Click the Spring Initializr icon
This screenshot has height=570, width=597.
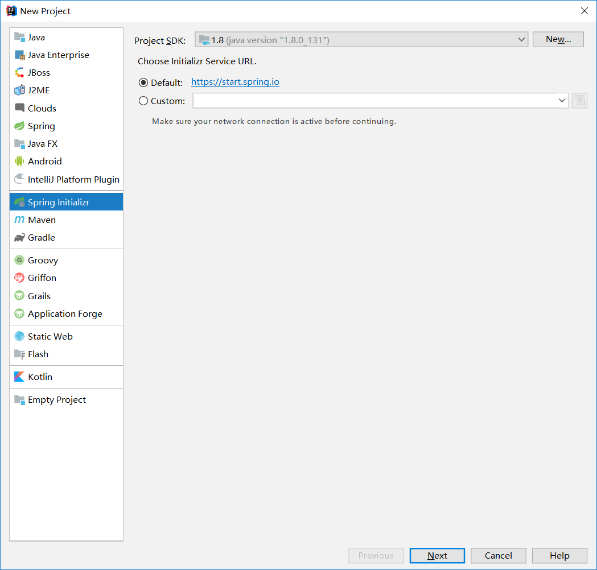(x=19, y=202)
